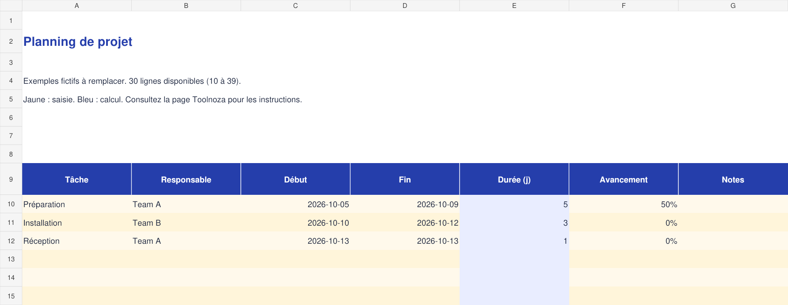Click the empty Notes cell for Installation
Viewport: 788px width, 305px height.
(733, 223)
